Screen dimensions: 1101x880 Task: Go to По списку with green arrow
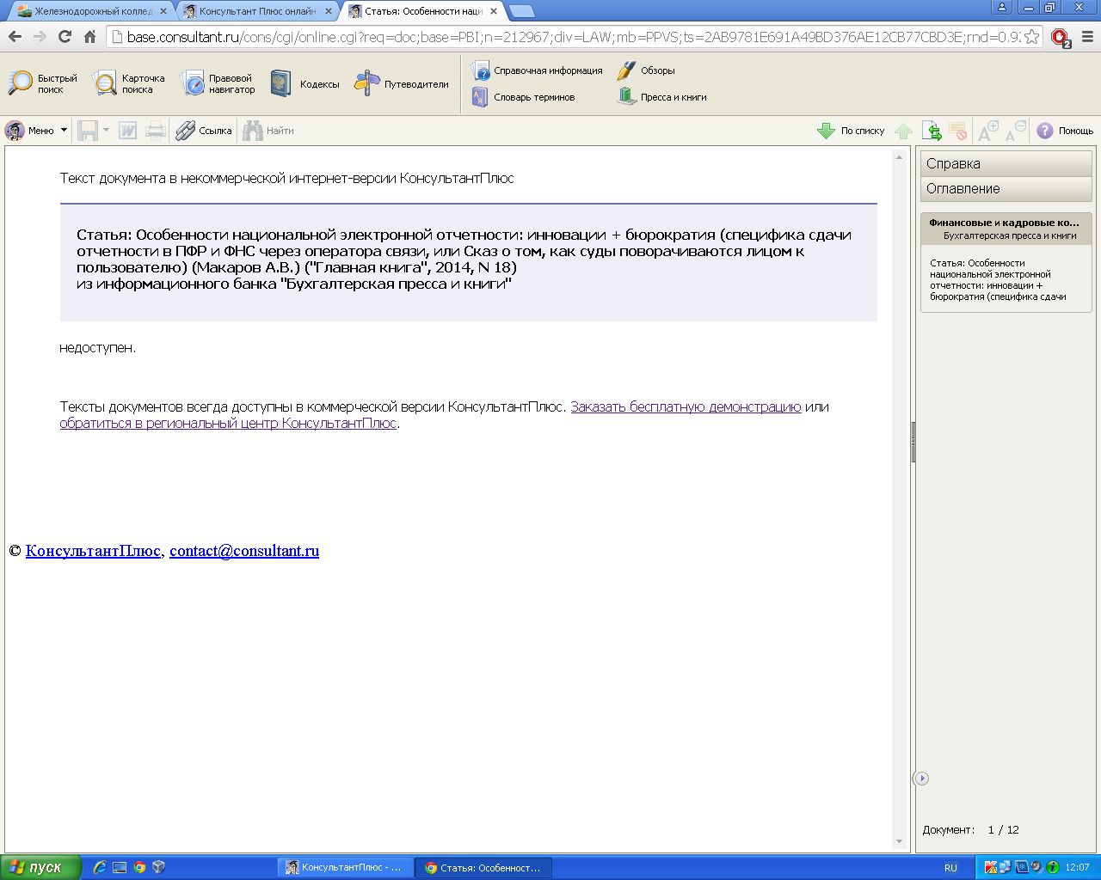click(x=851, y=131)
